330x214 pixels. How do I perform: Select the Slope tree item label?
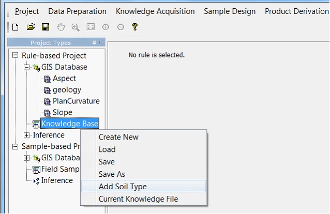click(x=62, y=113)
